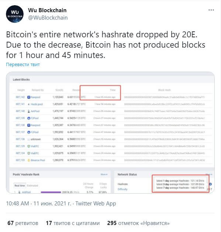221x232 pixels.
Task: Click the blue info icon near Hashrate
Action: coord(211,184)
